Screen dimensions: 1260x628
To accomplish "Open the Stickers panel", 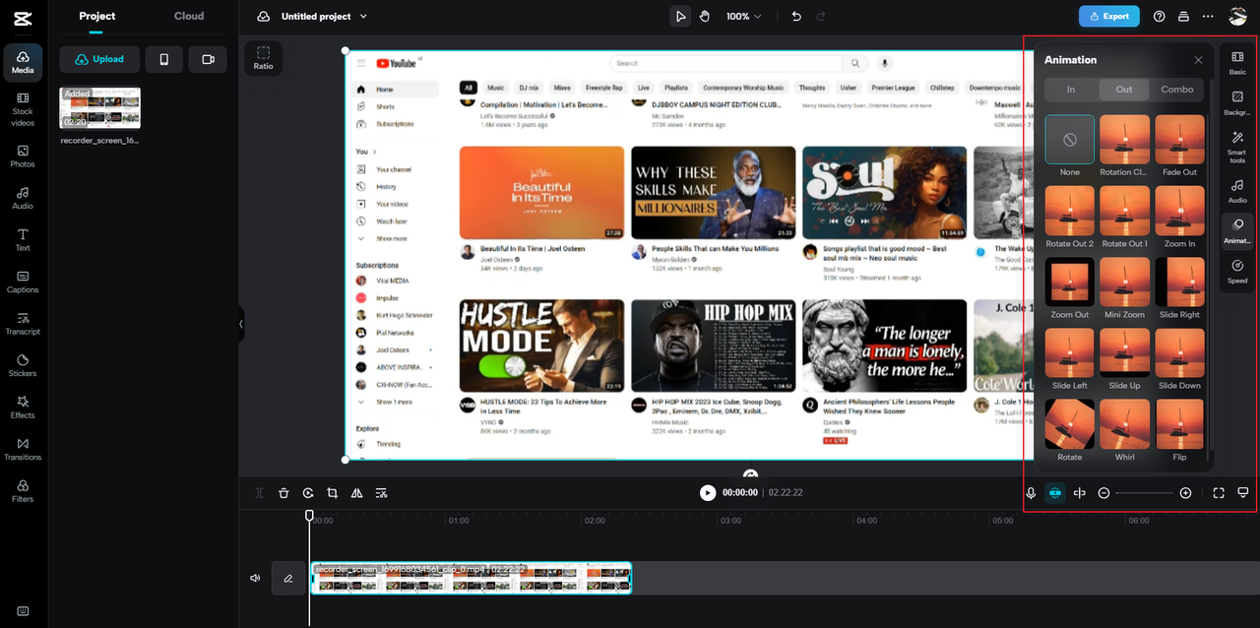I will click(x=23, y=365).
